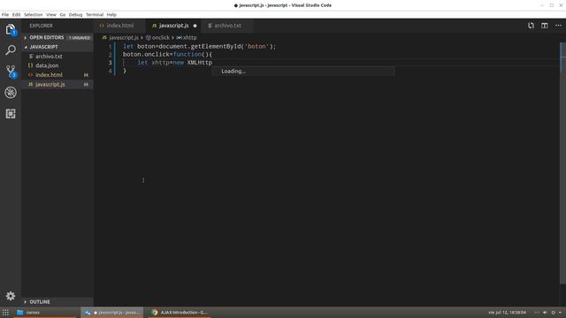This screenshot has width=566, height=318.
Task: Open the Debug view (no-bug icon)
Action: [x=11, y=92]
